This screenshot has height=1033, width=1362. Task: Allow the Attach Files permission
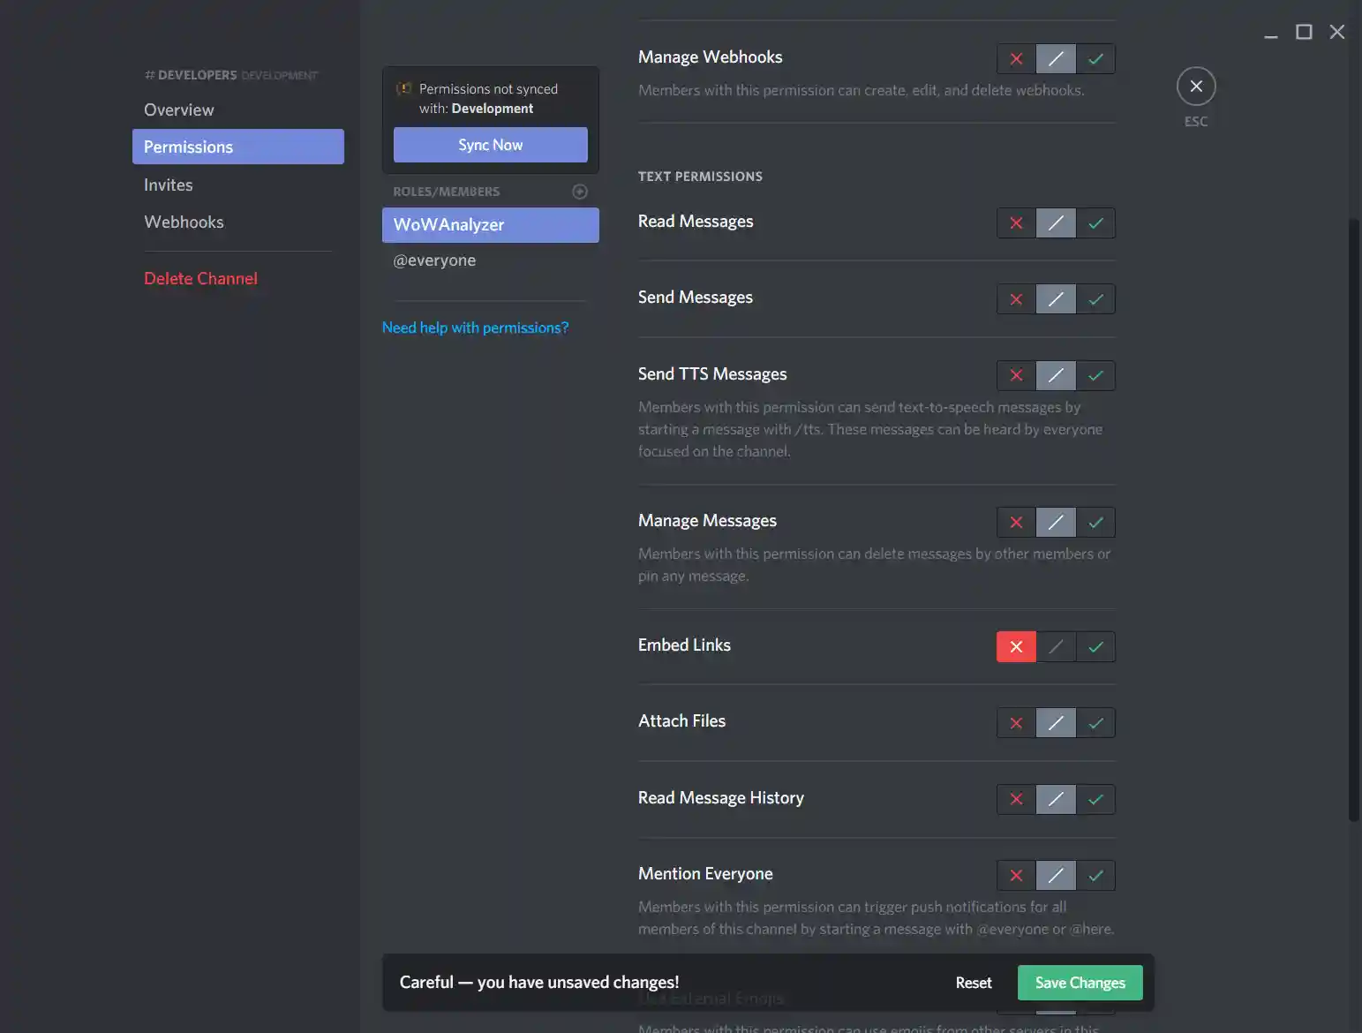1095,723
